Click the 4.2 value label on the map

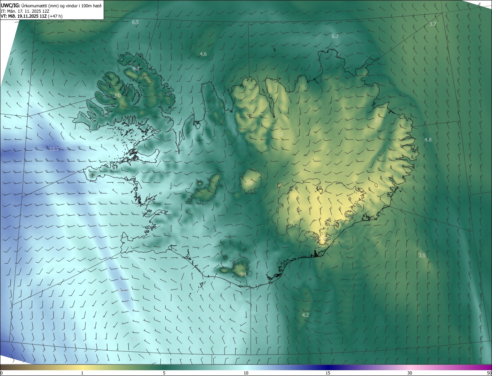306,315
